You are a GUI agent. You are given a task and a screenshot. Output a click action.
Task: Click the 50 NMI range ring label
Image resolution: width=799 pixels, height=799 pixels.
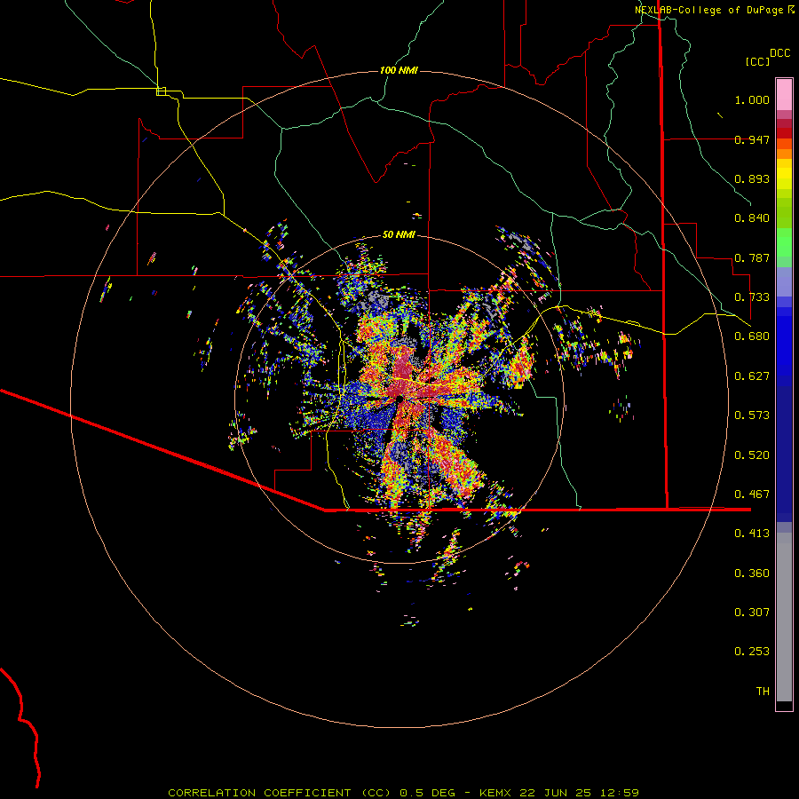point(399,234)
